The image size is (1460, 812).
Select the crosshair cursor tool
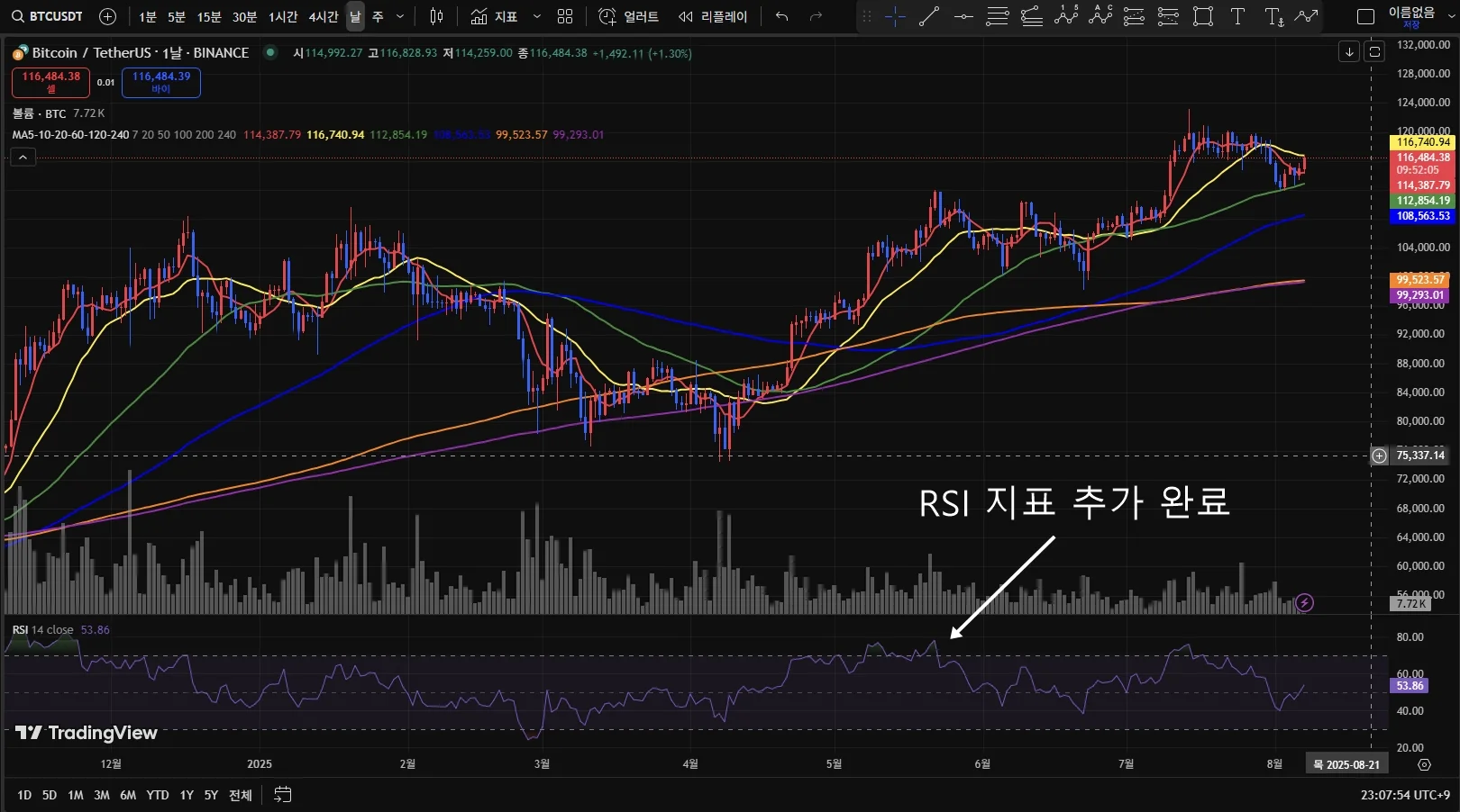[x=895, y=16]
